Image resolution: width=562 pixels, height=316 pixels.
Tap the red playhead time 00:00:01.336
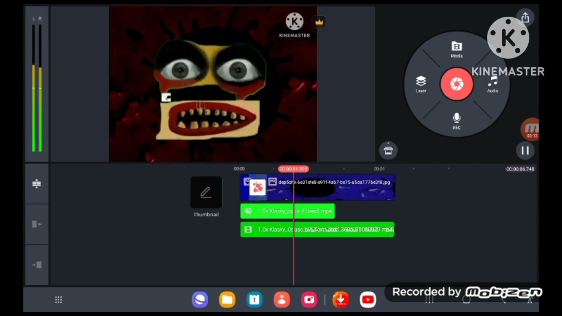[x=294, y=169]
